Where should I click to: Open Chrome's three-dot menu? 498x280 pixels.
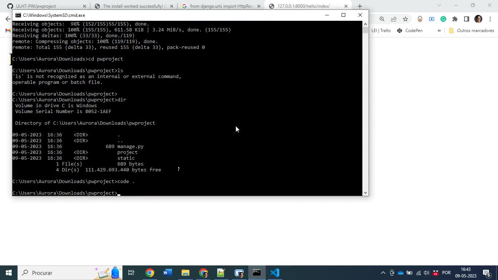(x=490, y=19)
